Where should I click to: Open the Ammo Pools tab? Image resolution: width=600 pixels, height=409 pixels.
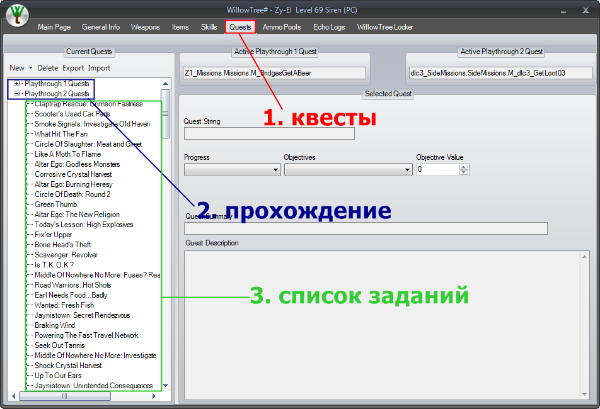[282, 27]
